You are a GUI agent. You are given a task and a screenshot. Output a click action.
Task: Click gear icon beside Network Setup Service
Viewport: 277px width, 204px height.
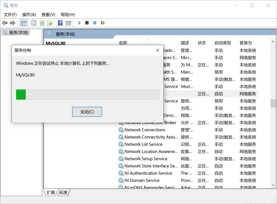(121, 159)
